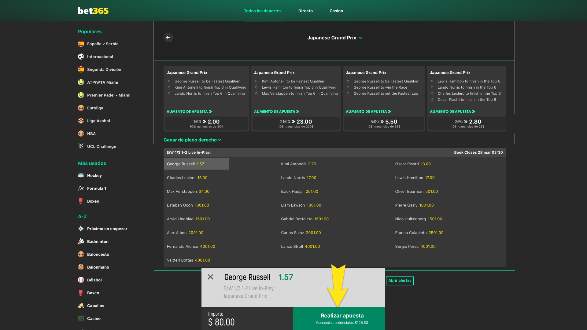This screenshot has width=587, height=330.
Task: Click the bet365 logo
Action: (93, 11)
